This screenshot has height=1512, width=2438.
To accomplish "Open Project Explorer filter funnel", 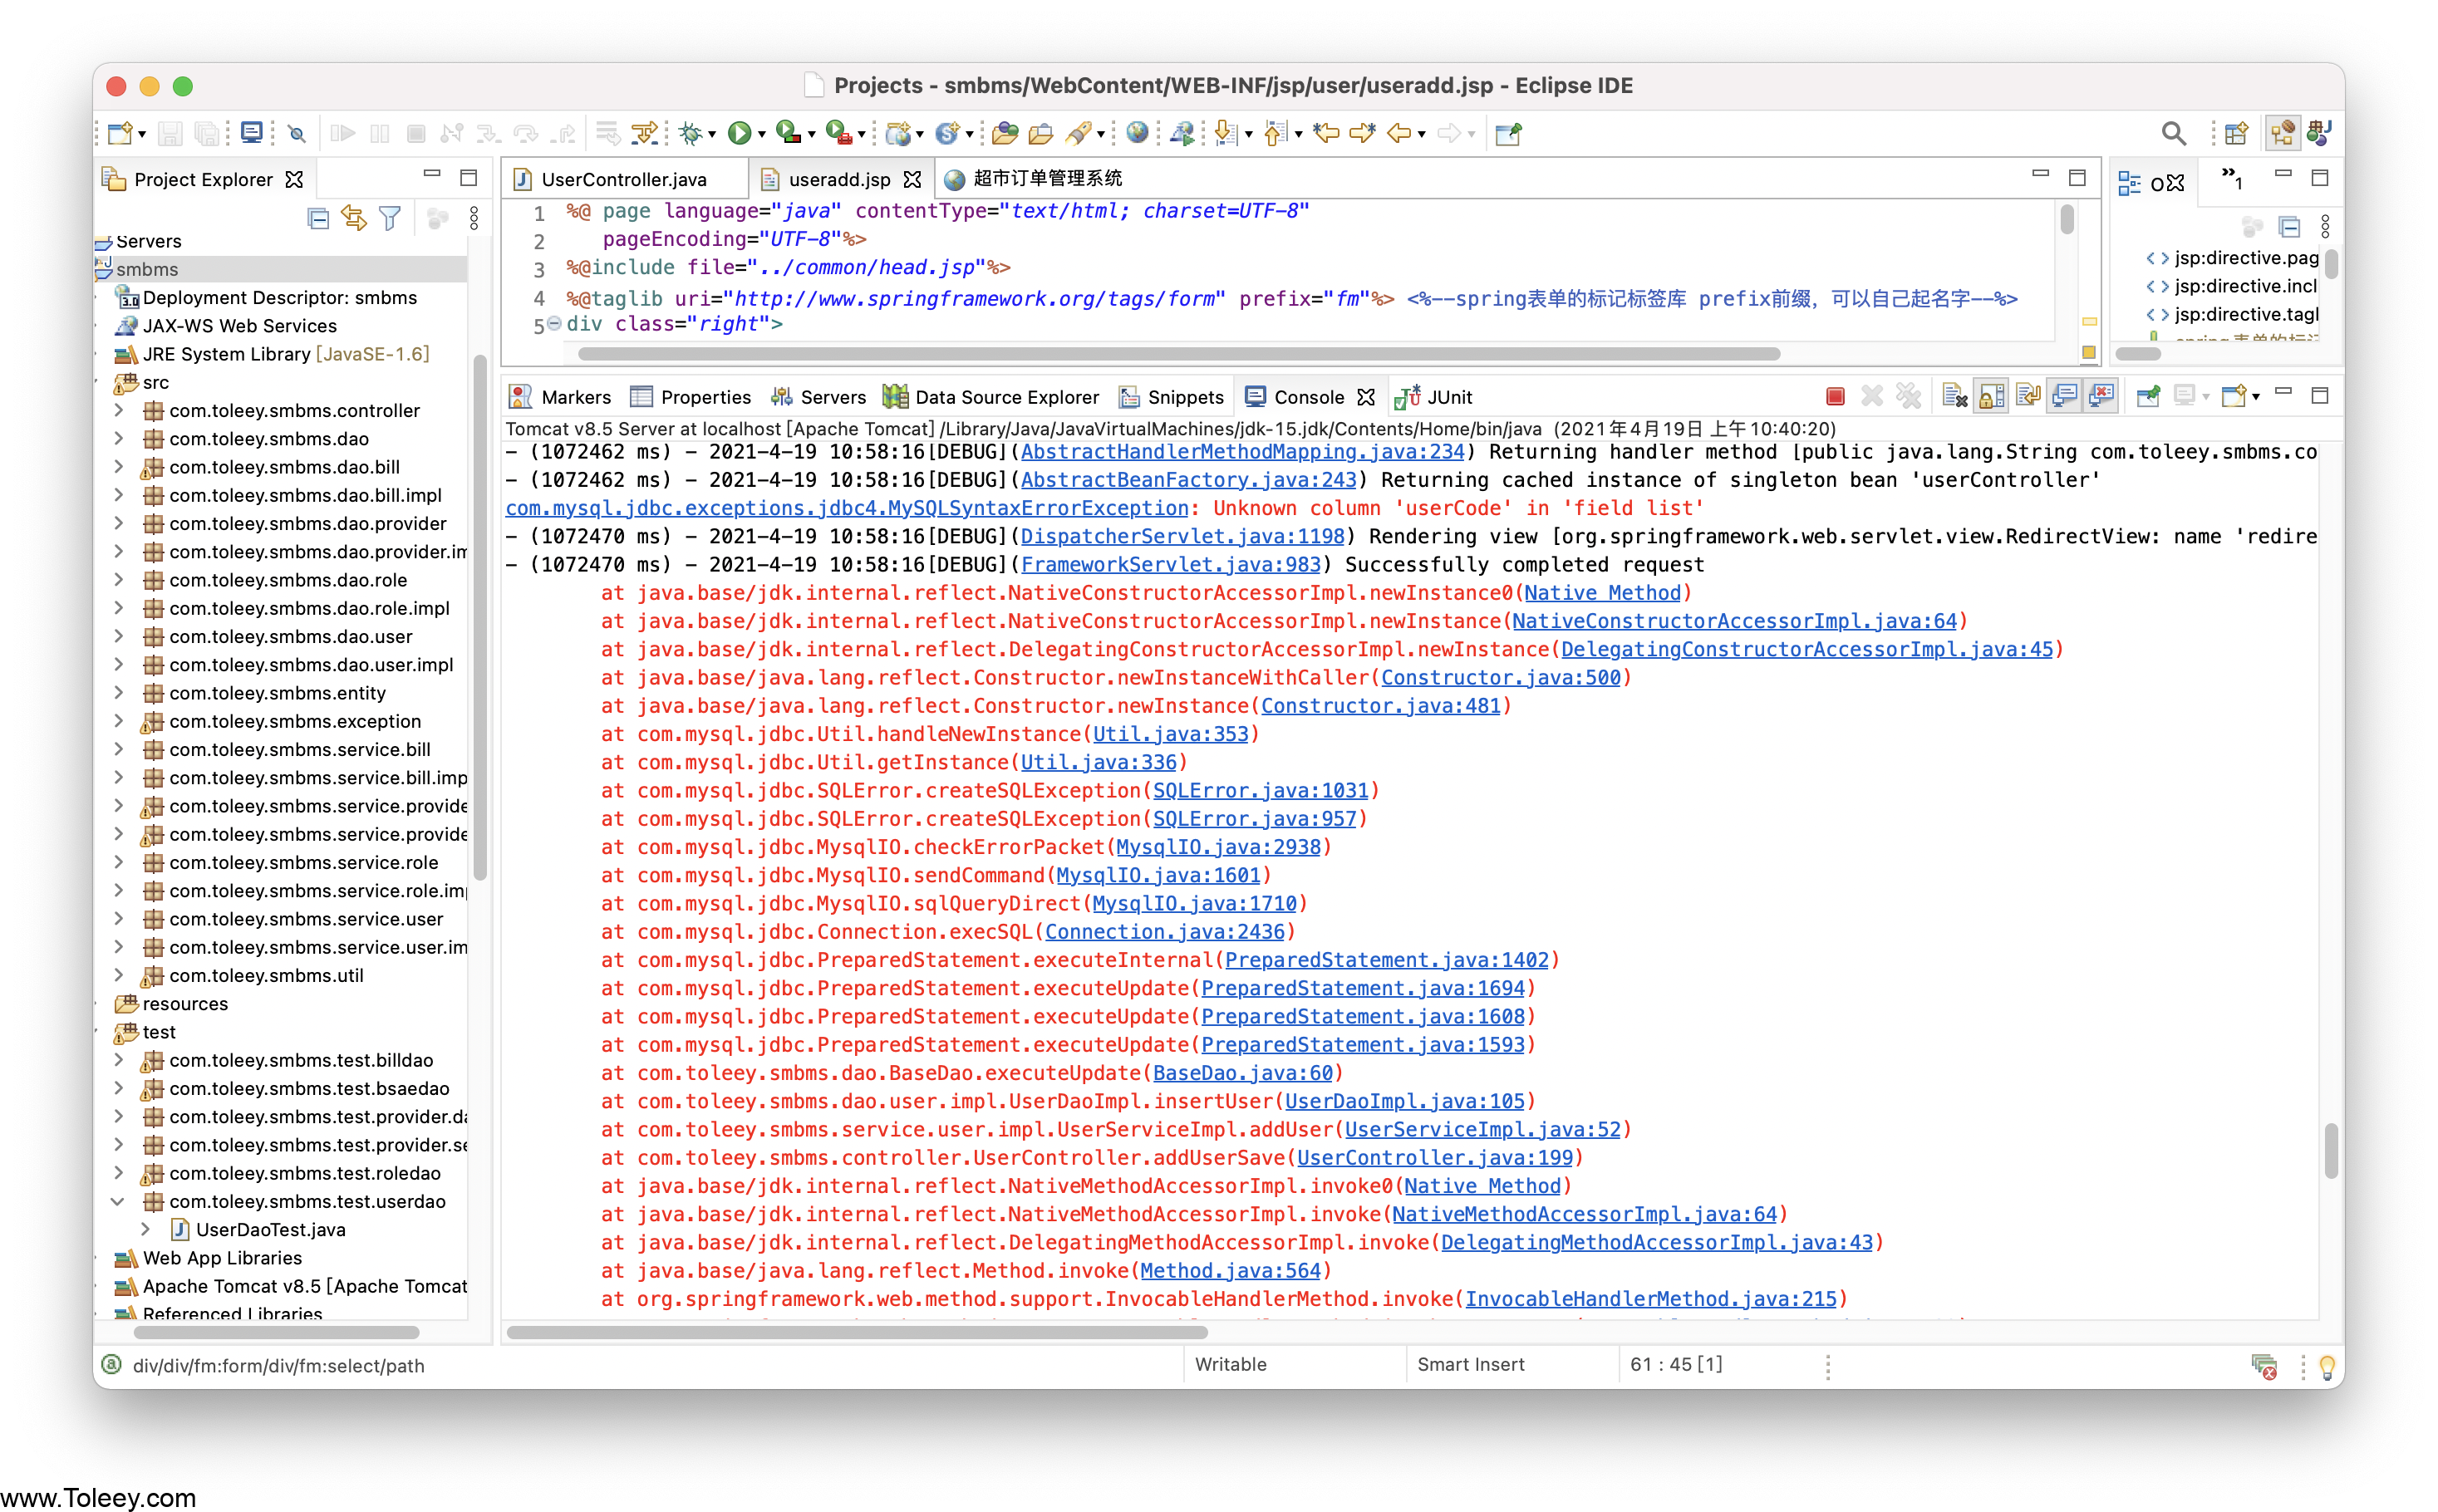I will click(x=390, y=218).
